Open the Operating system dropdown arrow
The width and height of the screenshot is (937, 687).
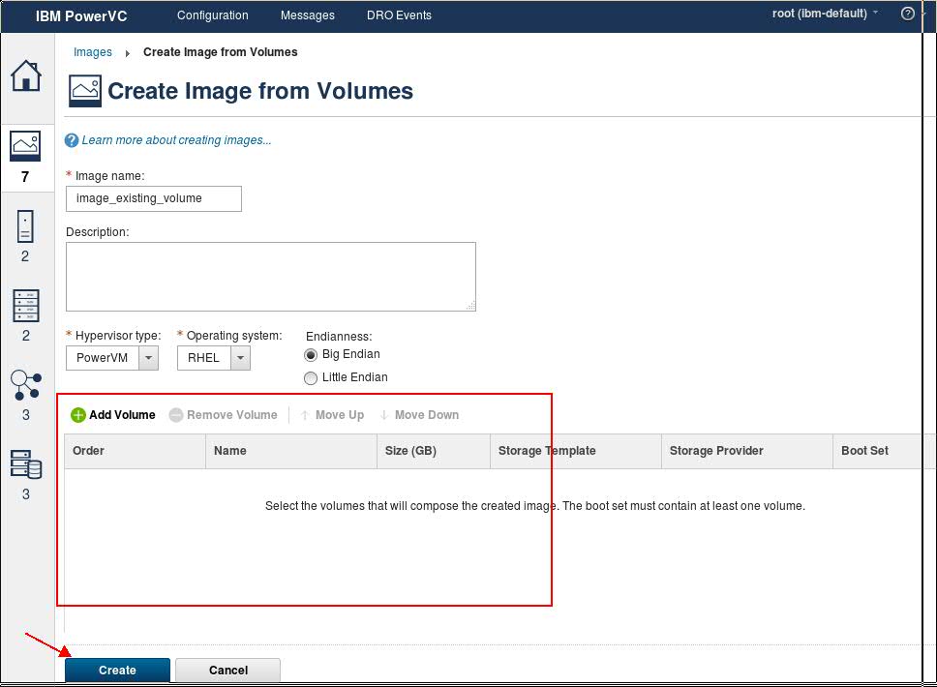click(x=240, y=358)
